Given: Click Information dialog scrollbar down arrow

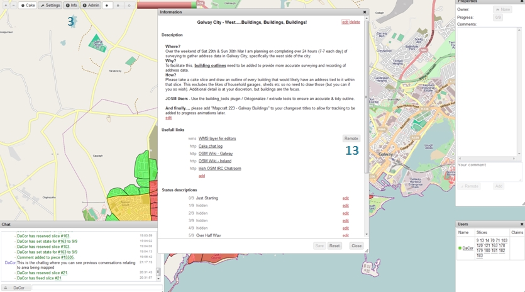Looking at the screenshot, I should point(367,234).
